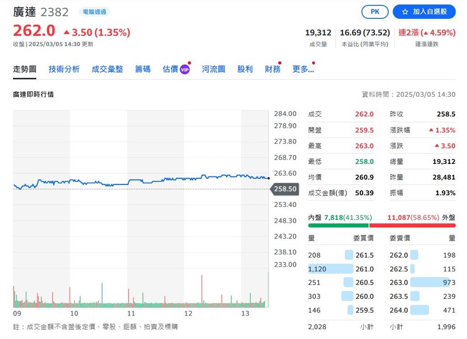Image resolution: width=467 pixels, height=339 pixels.
Task: Switch to the 河流圖 tab
Action: [x=213, y=69]
